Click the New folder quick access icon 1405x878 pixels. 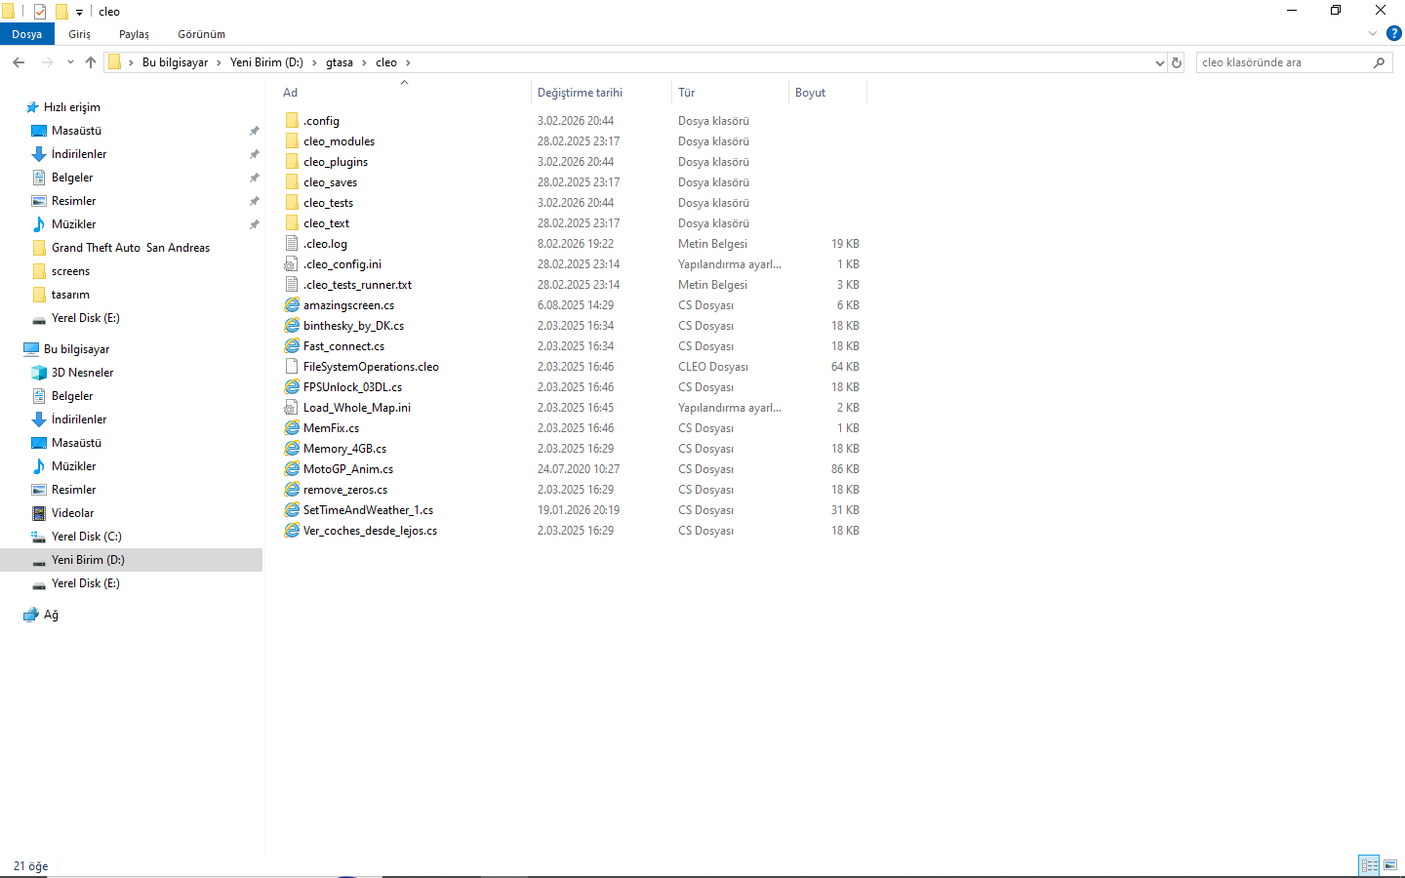click(61, 12)
